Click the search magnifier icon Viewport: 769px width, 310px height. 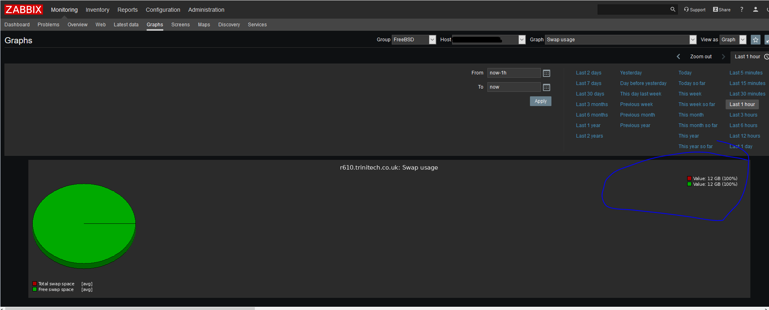673,9
